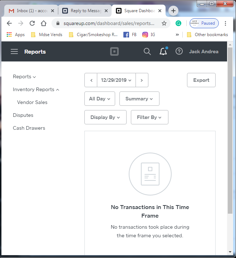Bookmark this page with star icon
This screenshot has height=258, width=236.
(164, 23)
